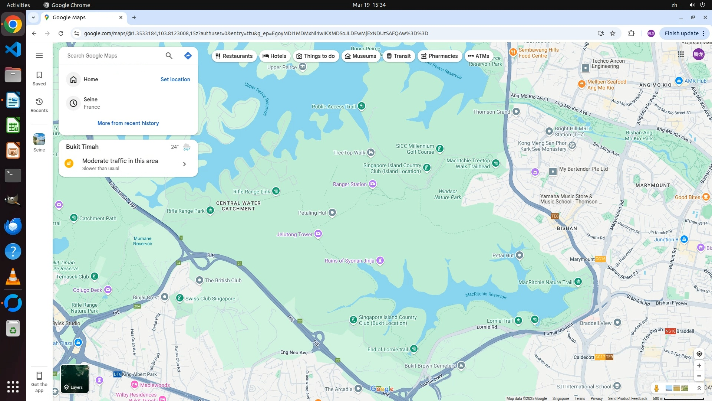Click the search magnifier icon
The width and height of the screenshot is (712, 401).
pos(169,56)
